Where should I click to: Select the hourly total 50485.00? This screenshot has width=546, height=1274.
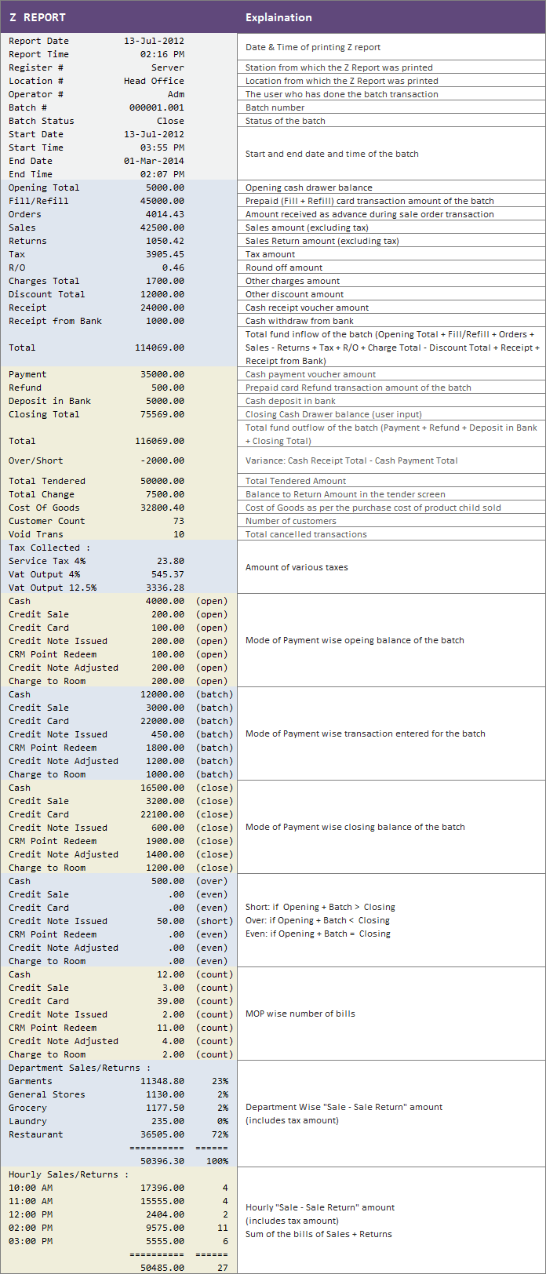pos(162,1268)
